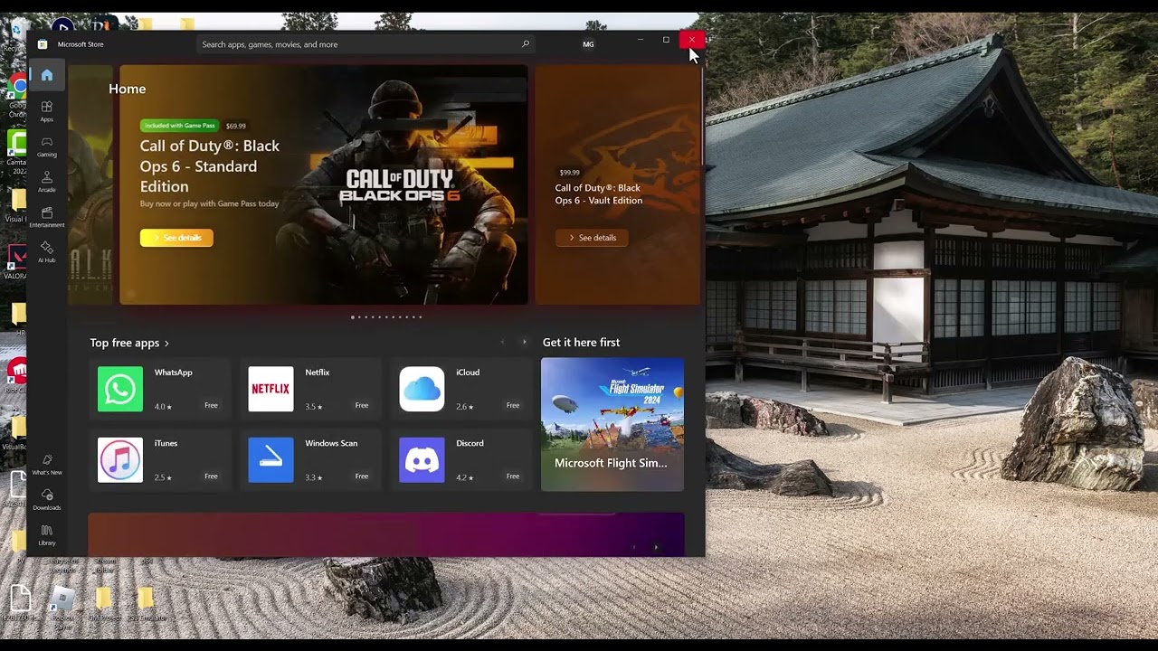Open the Discord app icon
Viewport: 1158px width, 651px height.
[422, 459]
